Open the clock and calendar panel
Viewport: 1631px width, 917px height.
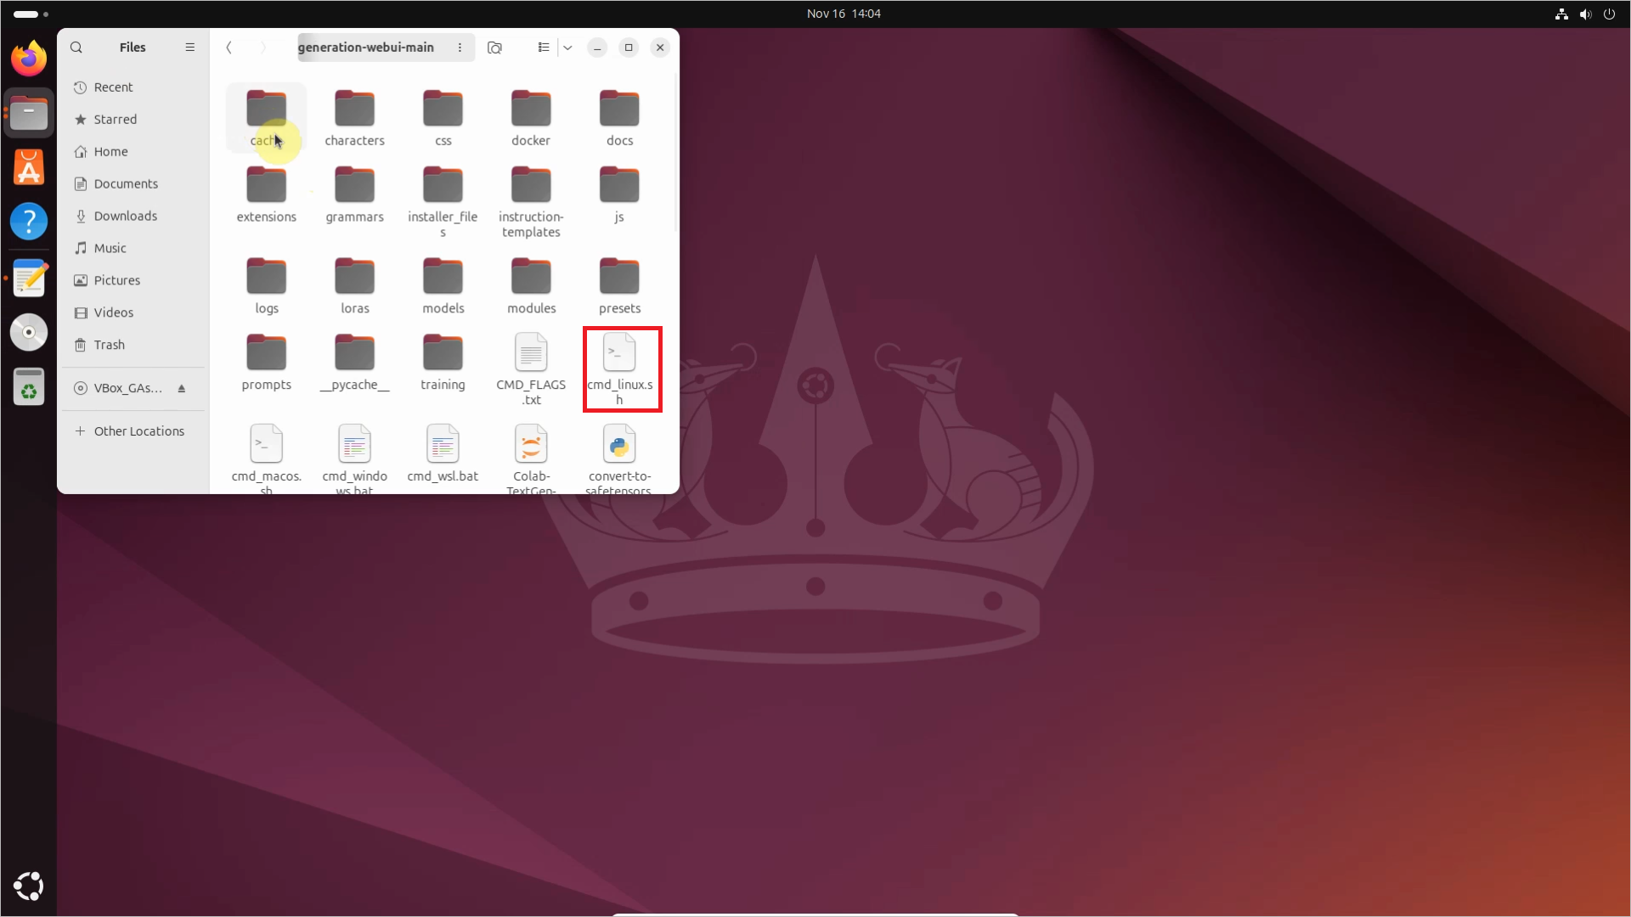click(x=844, y=14)
